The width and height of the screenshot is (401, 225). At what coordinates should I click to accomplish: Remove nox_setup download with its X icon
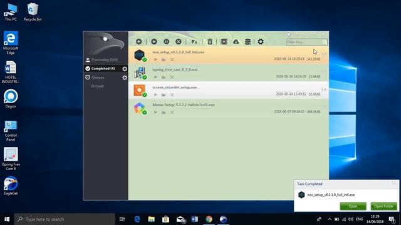click(x=172, y=60)
